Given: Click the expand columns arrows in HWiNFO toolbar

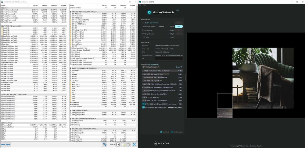Looking at the screenshot, I should coord(3,145).
